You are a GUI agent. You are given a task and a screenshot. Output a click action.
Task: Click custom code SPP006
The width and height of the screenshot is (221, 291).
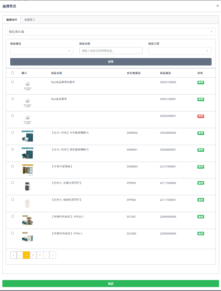[x=131, y=200]
